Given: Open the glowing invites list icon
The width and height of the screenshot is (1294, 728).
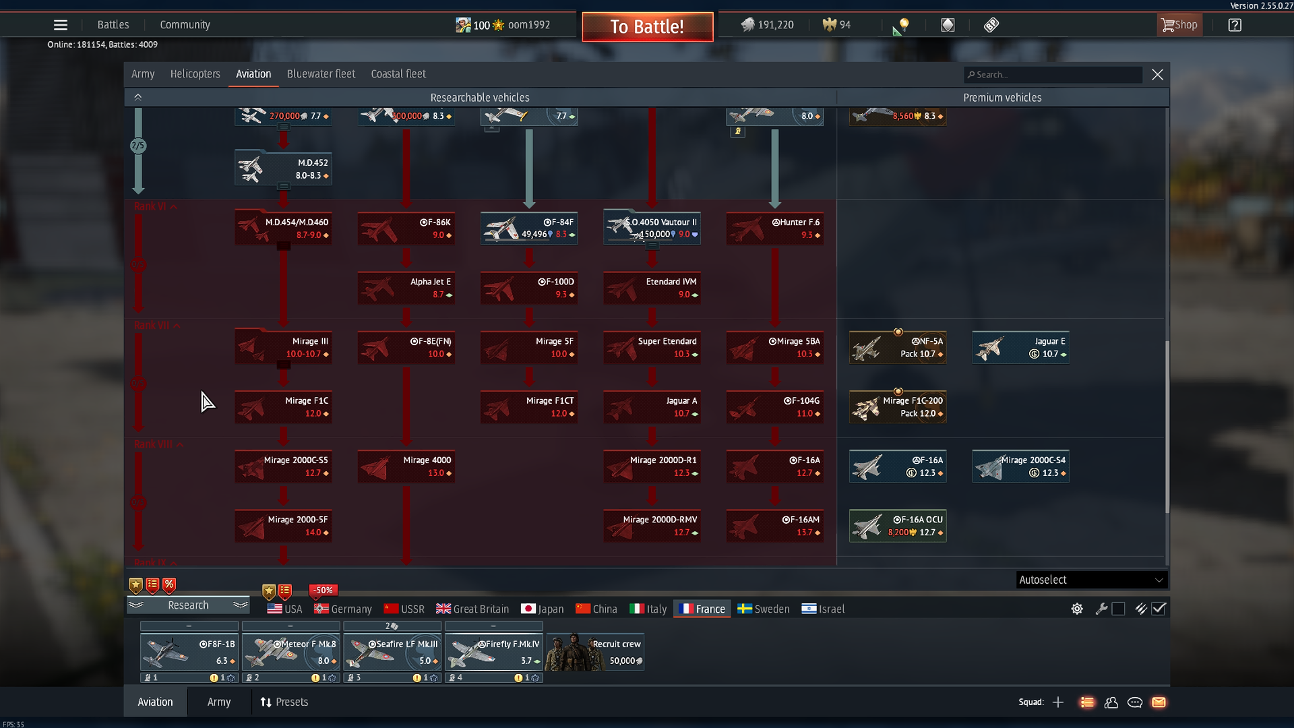Looking at the screenshot, I should [x=1087, y=702].
